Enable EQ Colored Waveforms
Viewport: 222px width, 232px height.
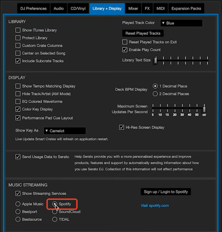[18, 101]
